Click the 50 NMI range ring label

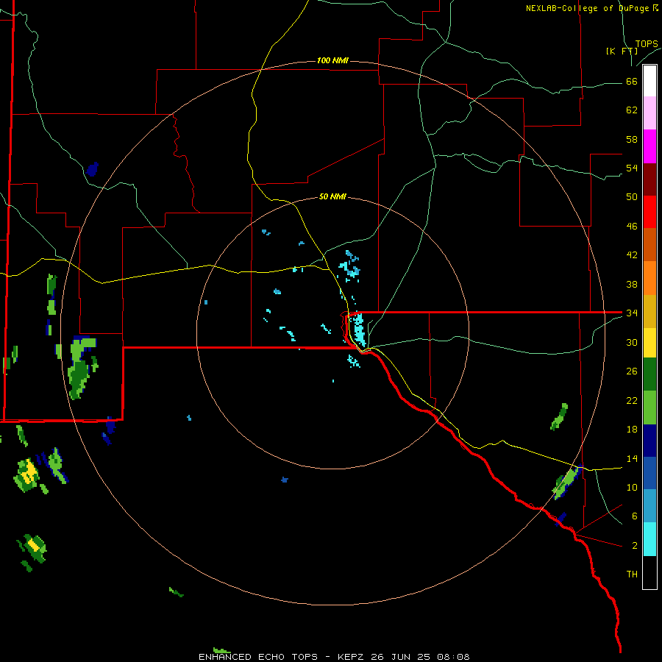tap(332, 196)
